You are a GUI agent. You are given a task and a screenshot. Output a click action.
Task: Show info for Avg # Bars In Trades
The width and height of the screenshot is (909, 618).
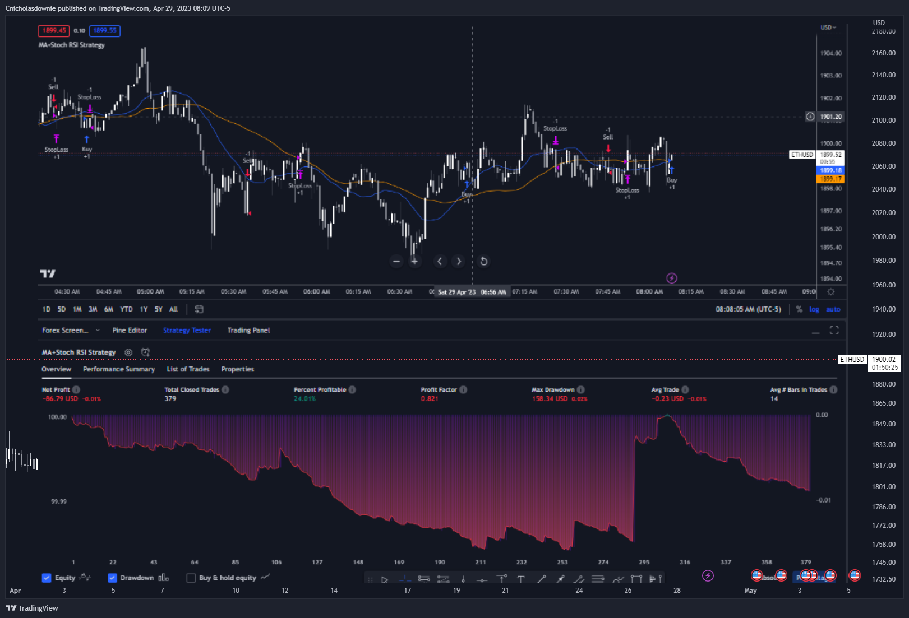click(x=833, y=389)
